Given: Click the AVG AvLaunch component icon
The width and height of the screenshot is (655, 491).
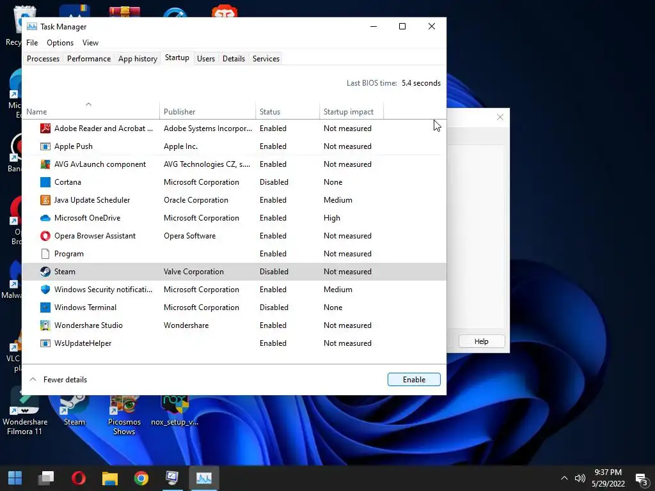Looking at the screenshot, I should pyautogui.click(x=45, y=164).
